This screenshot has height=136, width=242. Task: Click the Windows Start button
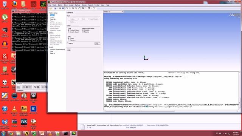(3, 133)
